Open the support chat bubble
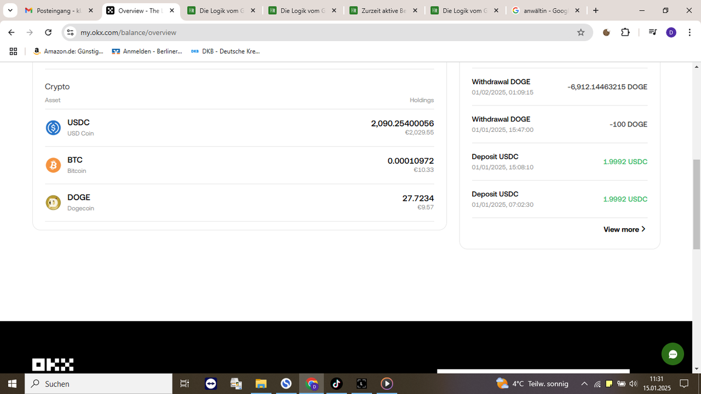The image size is (701, 394). pos(673,354)
